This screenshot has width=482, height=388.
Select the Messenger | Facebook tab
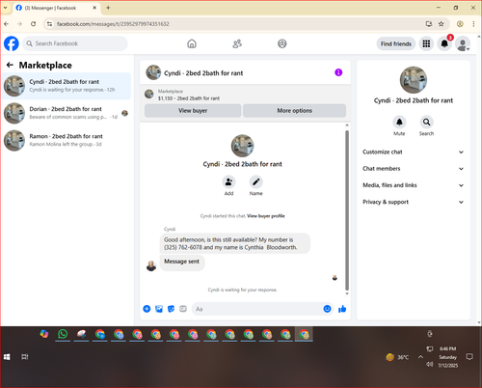click(x=57, y=8)
